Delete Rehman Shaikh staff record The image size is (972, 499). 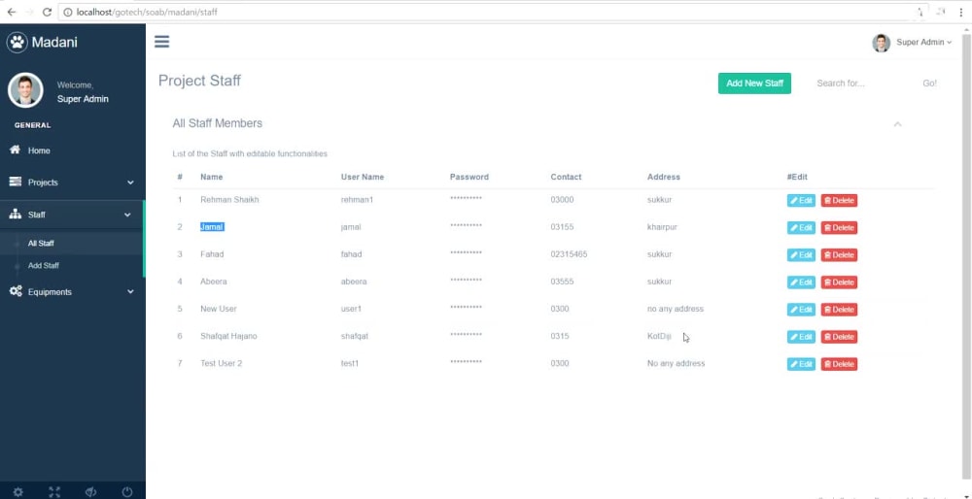coord(839,201)
